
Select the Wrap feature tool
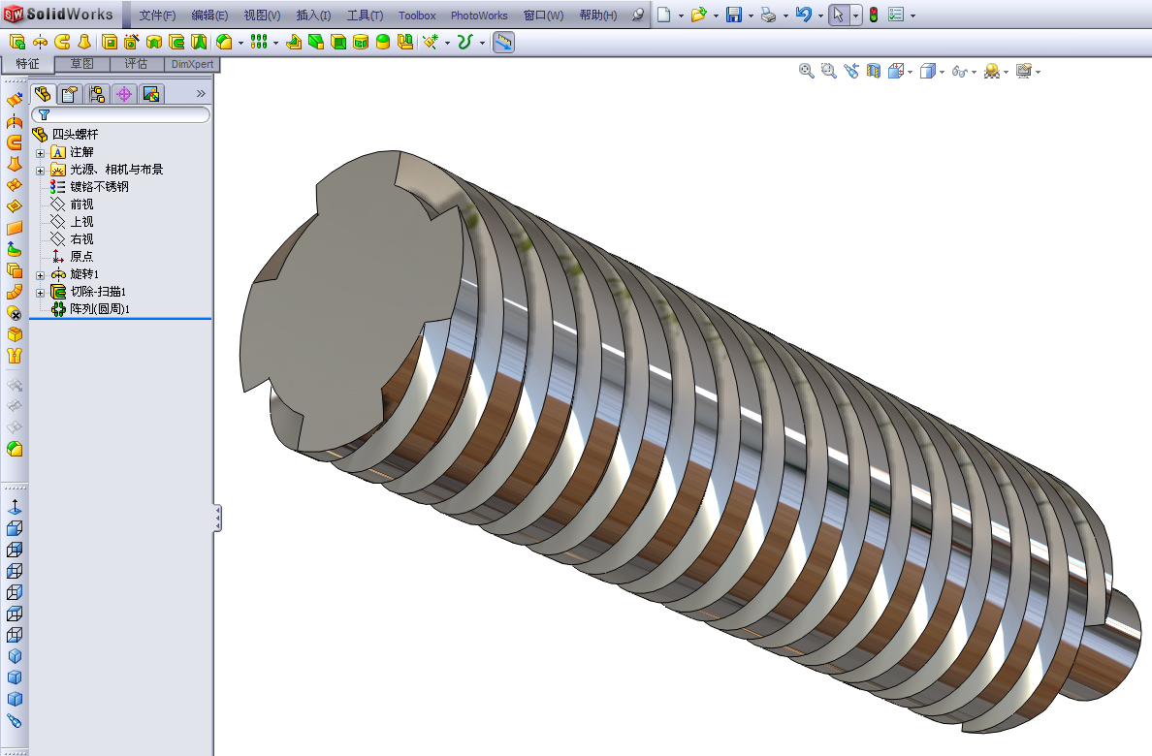pyautogui.click(x=361, y=42)
